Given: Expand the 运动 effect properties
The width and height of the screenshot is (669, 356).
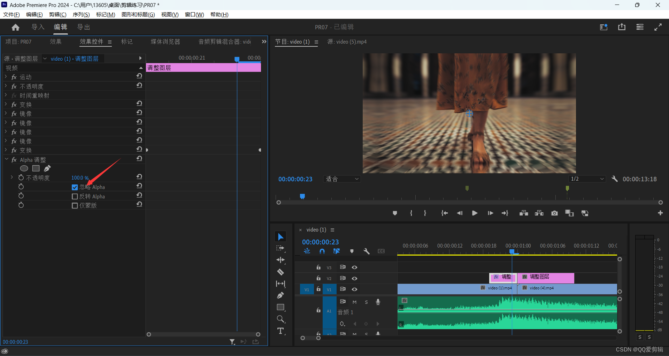Looking at the screenshot, I should tap(6, 77).
